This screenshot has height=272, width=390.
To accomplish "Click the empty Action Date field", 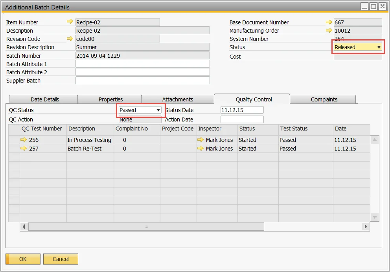I will point(242,119).
